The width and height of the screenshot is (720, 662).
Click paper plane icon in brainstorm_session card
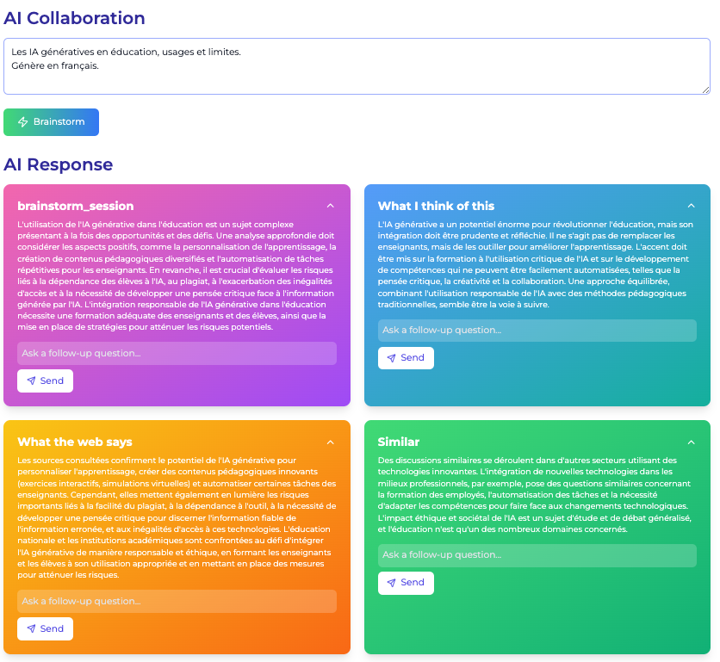point(31,380)
